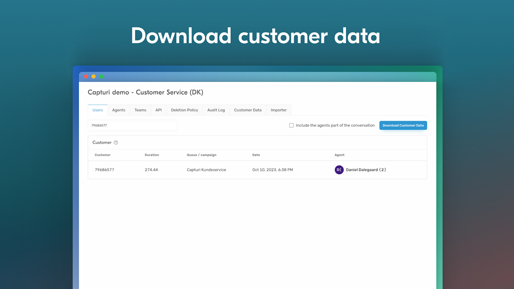The image size is (514, 289).
Task: Click the Customer section label
Action: pyautogui.click(x=102, y=142)
